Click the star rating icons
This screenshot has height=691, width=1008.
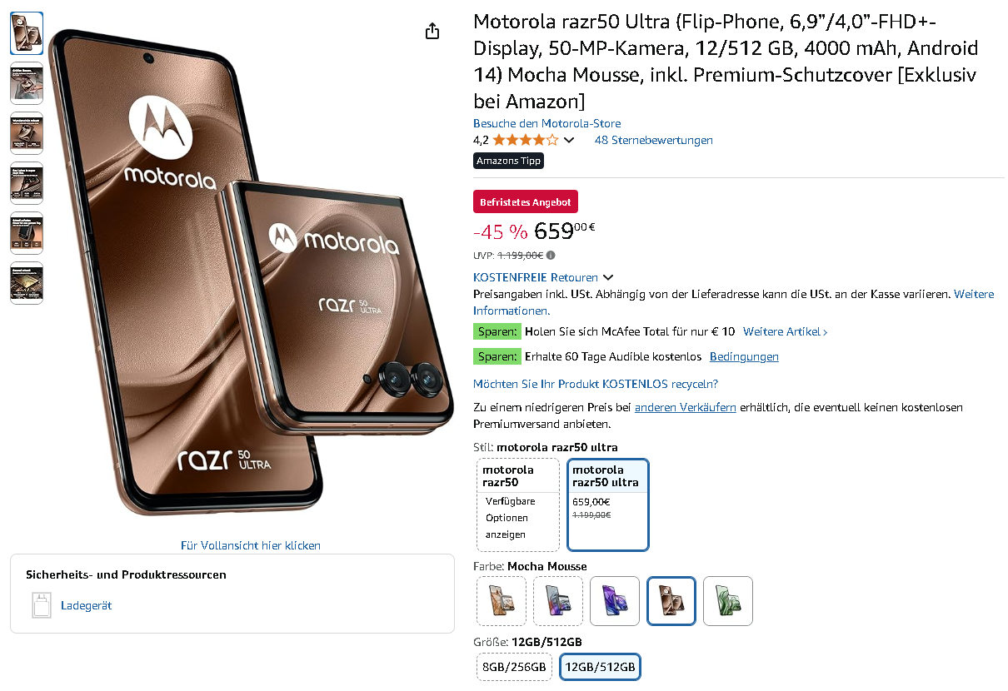tap(526, 140)
